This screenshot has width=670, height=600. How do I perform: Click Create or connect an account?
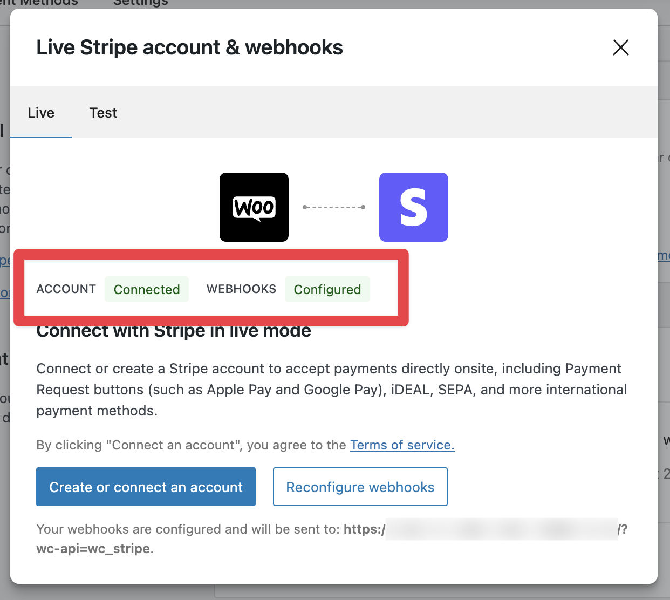point(146,487)
